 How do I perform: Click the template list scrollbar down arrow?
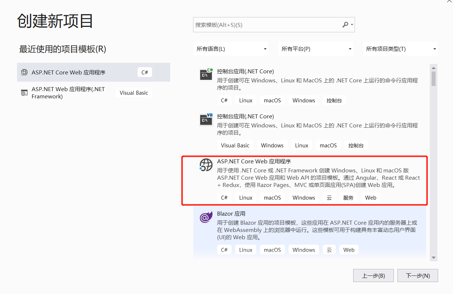click(x=433, y=257)
